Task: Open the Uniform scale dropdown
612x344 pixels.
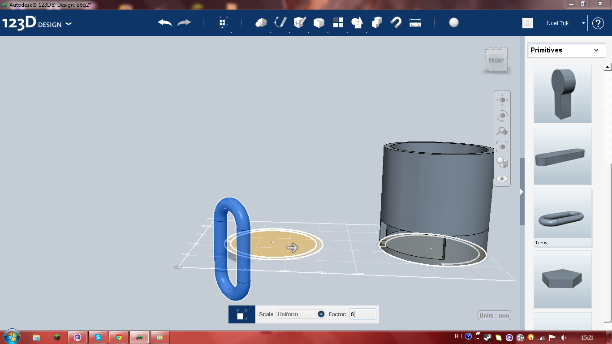Action: (301, 314)
